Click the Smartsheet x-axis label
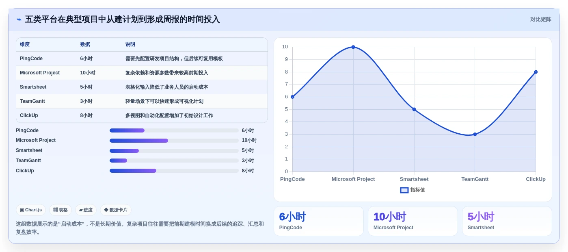Image resolution: width=568 pixels, height=252 pixels. point(414,179)
